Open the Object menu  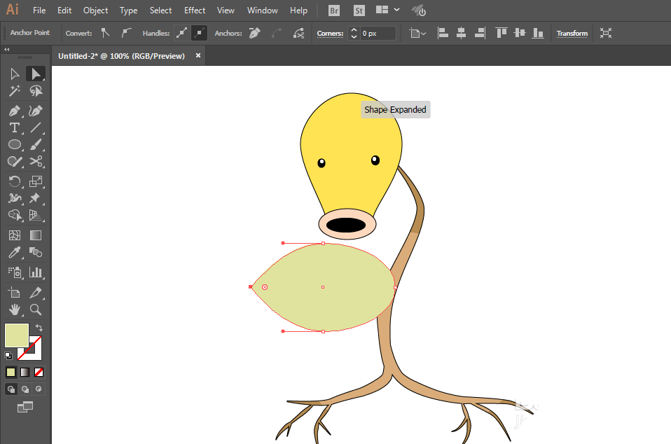click(95, 11)
